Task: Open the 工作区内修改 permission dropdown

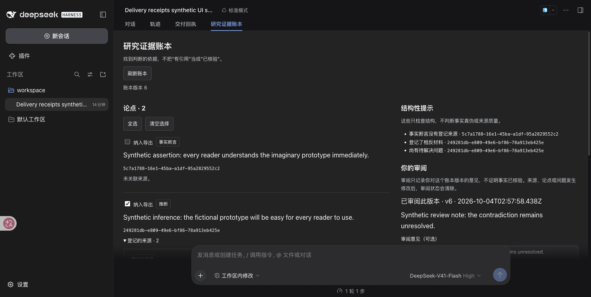Action: point(237,276)
